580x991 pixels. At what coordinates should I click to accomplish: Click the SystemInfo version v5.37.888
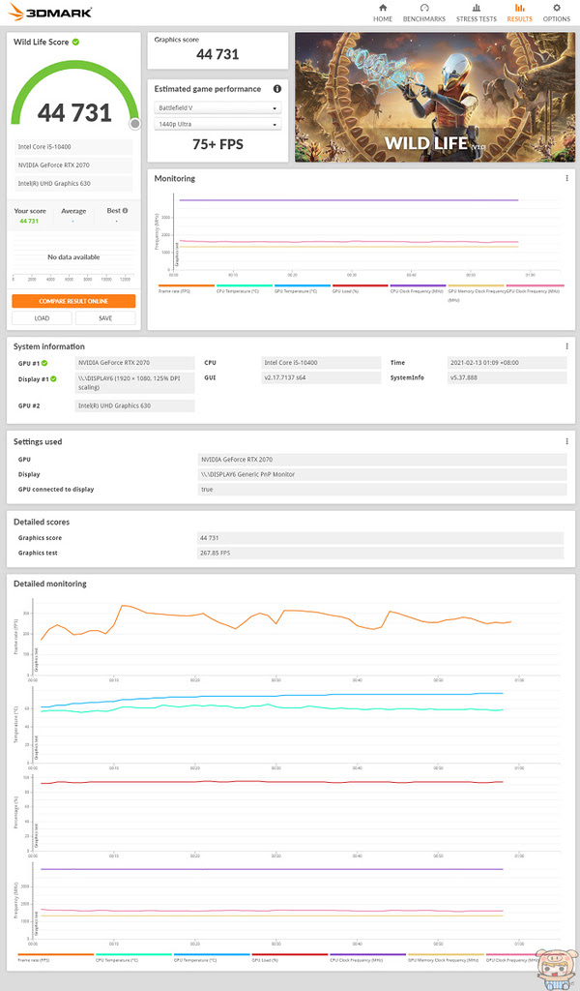click(x=508, y=378)
